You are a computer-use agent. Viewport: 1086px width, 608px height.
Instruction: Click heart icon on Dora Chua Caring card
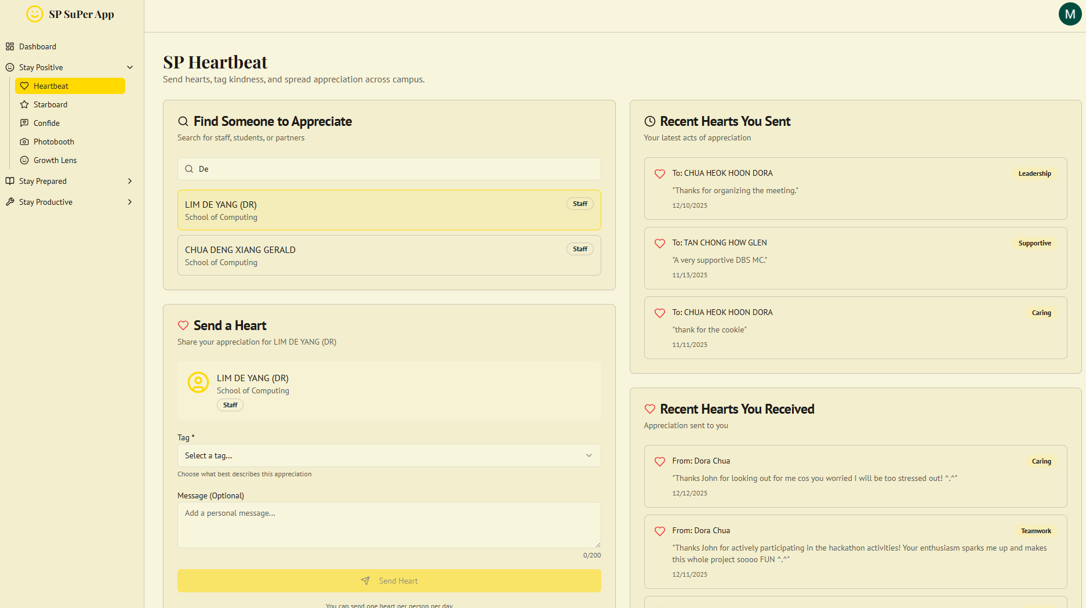[x=660, y=461]
